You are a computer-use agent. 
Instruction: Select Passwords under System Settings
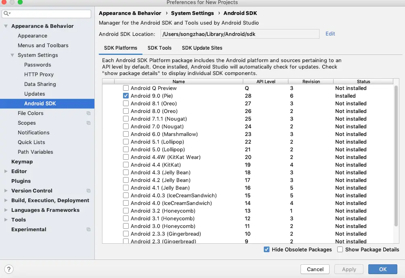[x=38, y=65]
